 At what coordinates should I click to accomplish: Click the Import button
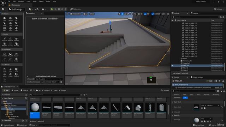pos(15,90)
